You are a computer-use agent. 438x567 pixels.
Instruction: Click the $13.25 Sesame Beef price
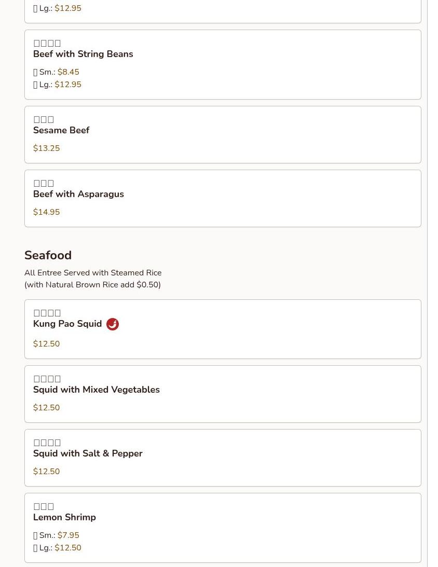pyautogui.click(x=46, y=148)
